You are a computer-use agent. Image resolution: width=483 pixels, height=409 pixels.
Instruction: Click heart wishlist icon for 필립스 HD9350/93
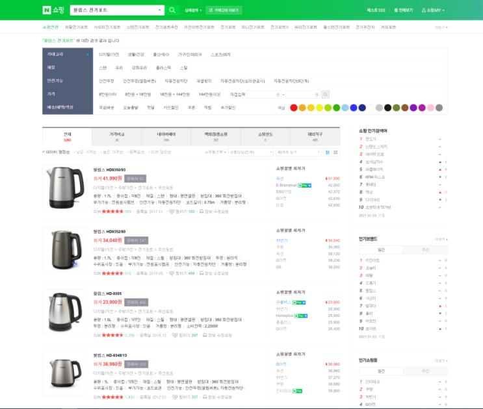pyautogui.click(x=172, y=211)
